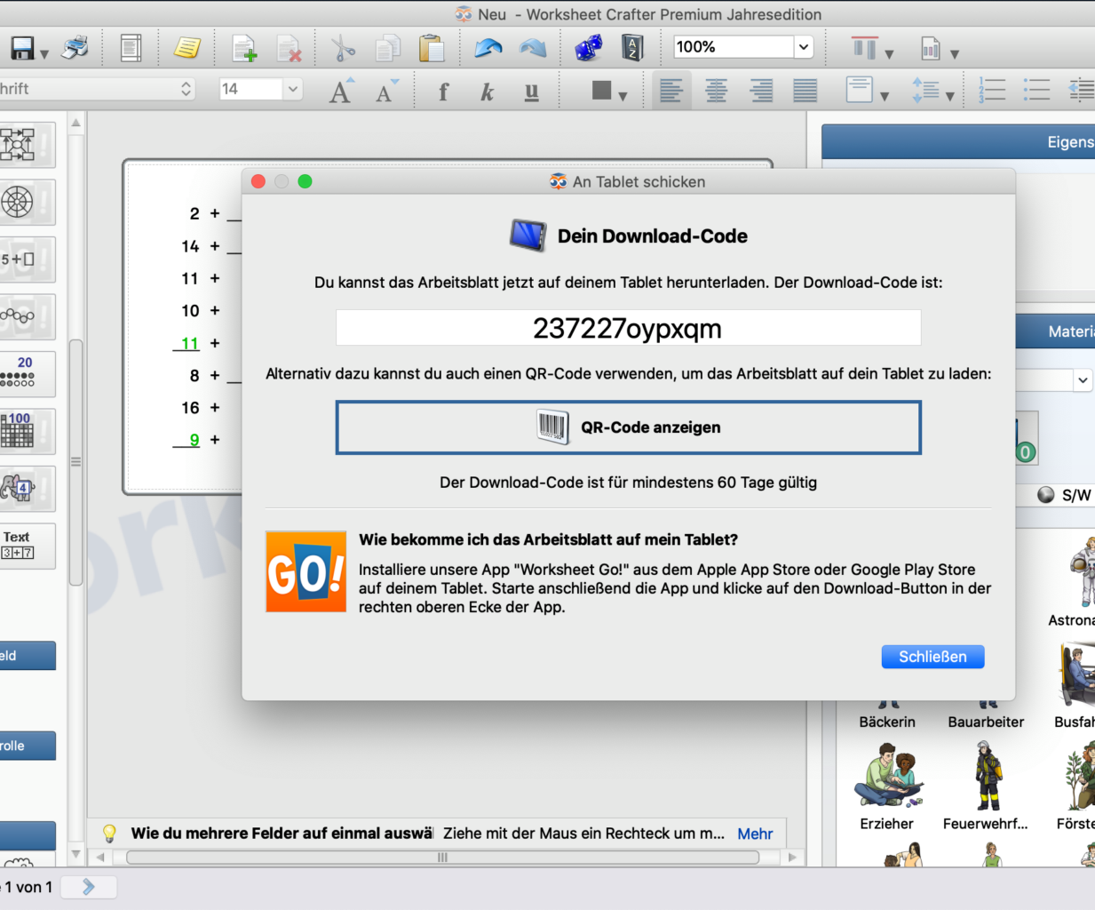Click the Schließen button
The image size is (1095, 910).
tap(932, 657)
